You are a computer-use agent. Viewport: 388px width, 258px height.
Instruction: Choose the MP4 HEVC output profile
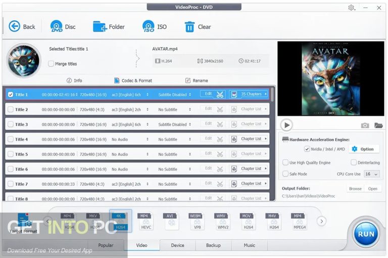145,221
